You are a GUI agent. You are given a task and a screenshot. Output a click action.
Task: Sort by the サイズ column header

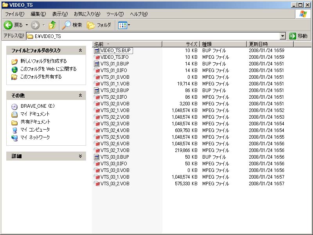[x=181, y=44]
